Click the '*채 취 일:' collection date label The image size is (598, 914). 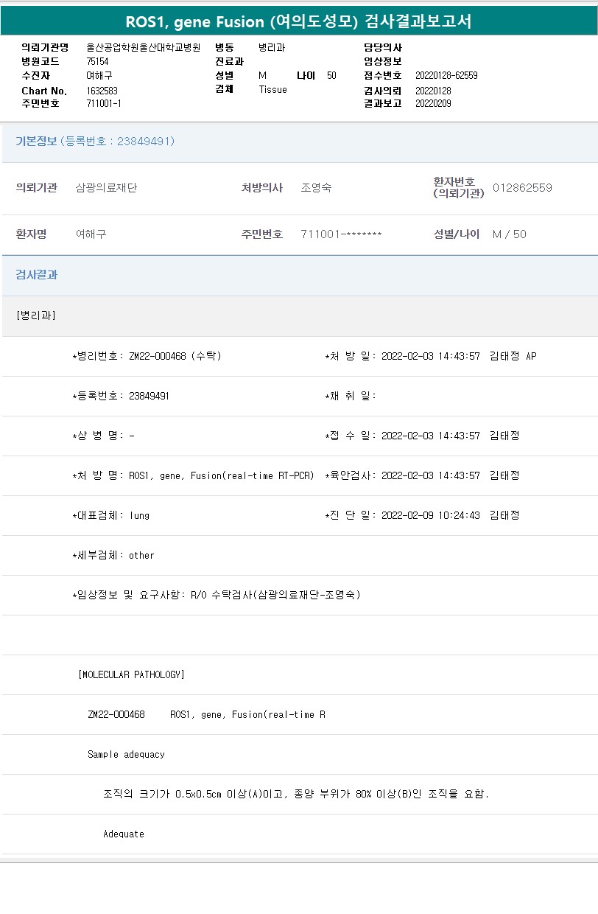[x=351, y=396]
